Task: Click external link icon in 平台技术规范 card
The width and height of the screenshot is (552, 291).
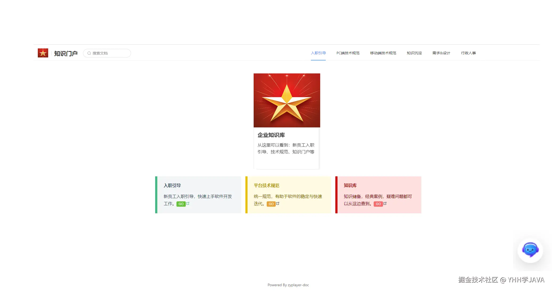Action: pyautogui.click(x=278, y=203)
